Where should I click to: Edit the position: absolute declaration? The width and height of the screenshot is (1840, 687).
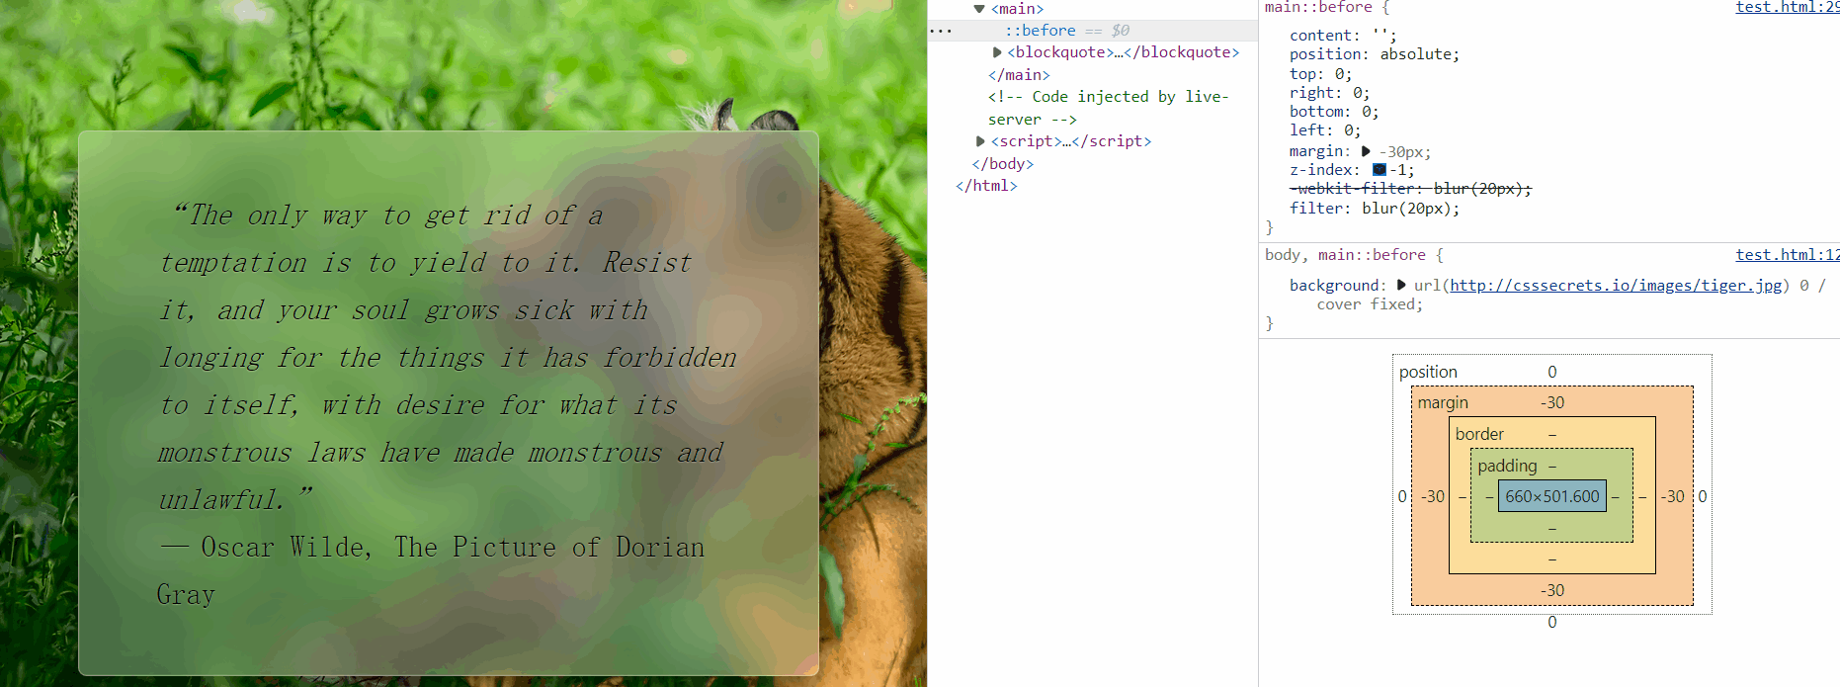coord(1374,54)
